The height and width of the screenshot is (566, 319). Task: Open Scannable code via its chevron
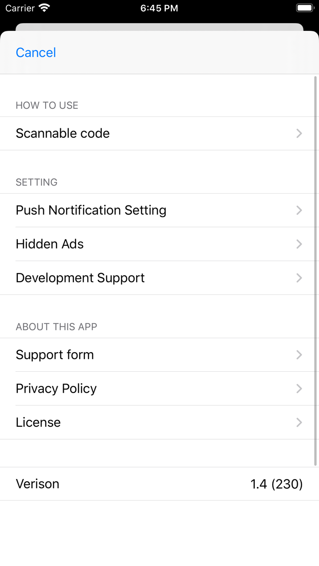299,133
